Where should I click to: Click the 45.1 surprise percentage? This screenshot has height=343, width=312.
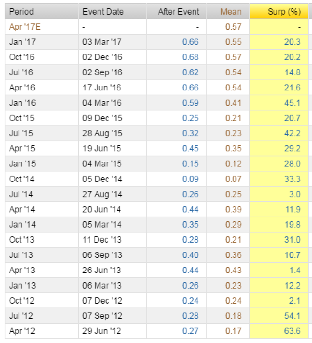[x=292, y=103]
